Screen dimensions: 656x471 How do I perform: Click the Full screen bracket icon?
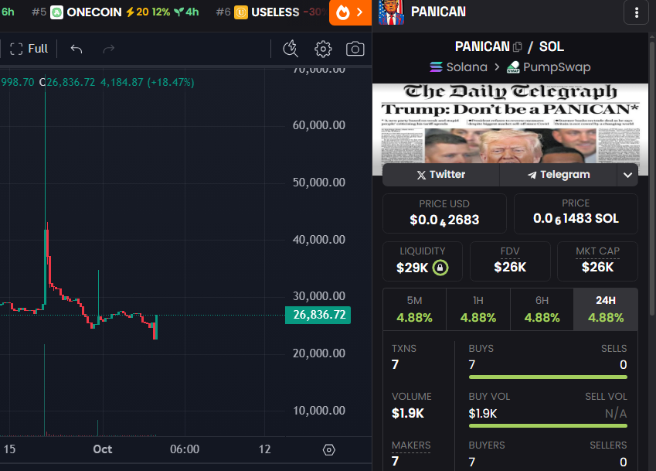[x=16, y=49]
